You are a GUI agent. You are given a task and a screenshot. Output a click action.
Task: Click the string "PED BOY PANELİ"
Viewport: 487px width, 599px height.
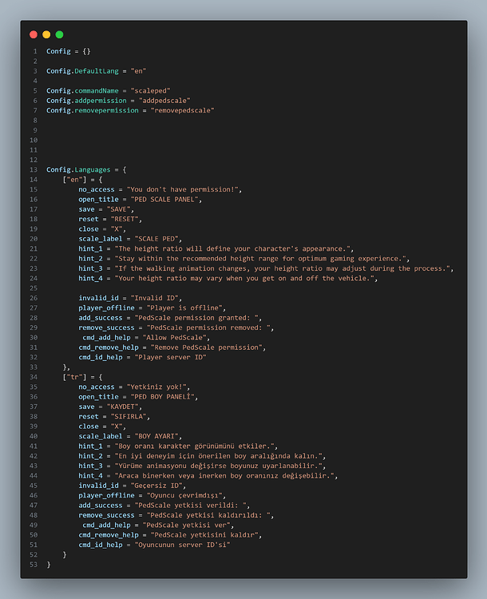pyautogui.click(x=163, y=397)
